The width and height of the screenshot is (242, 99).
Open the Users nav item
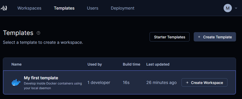click(x=93, y=8)
